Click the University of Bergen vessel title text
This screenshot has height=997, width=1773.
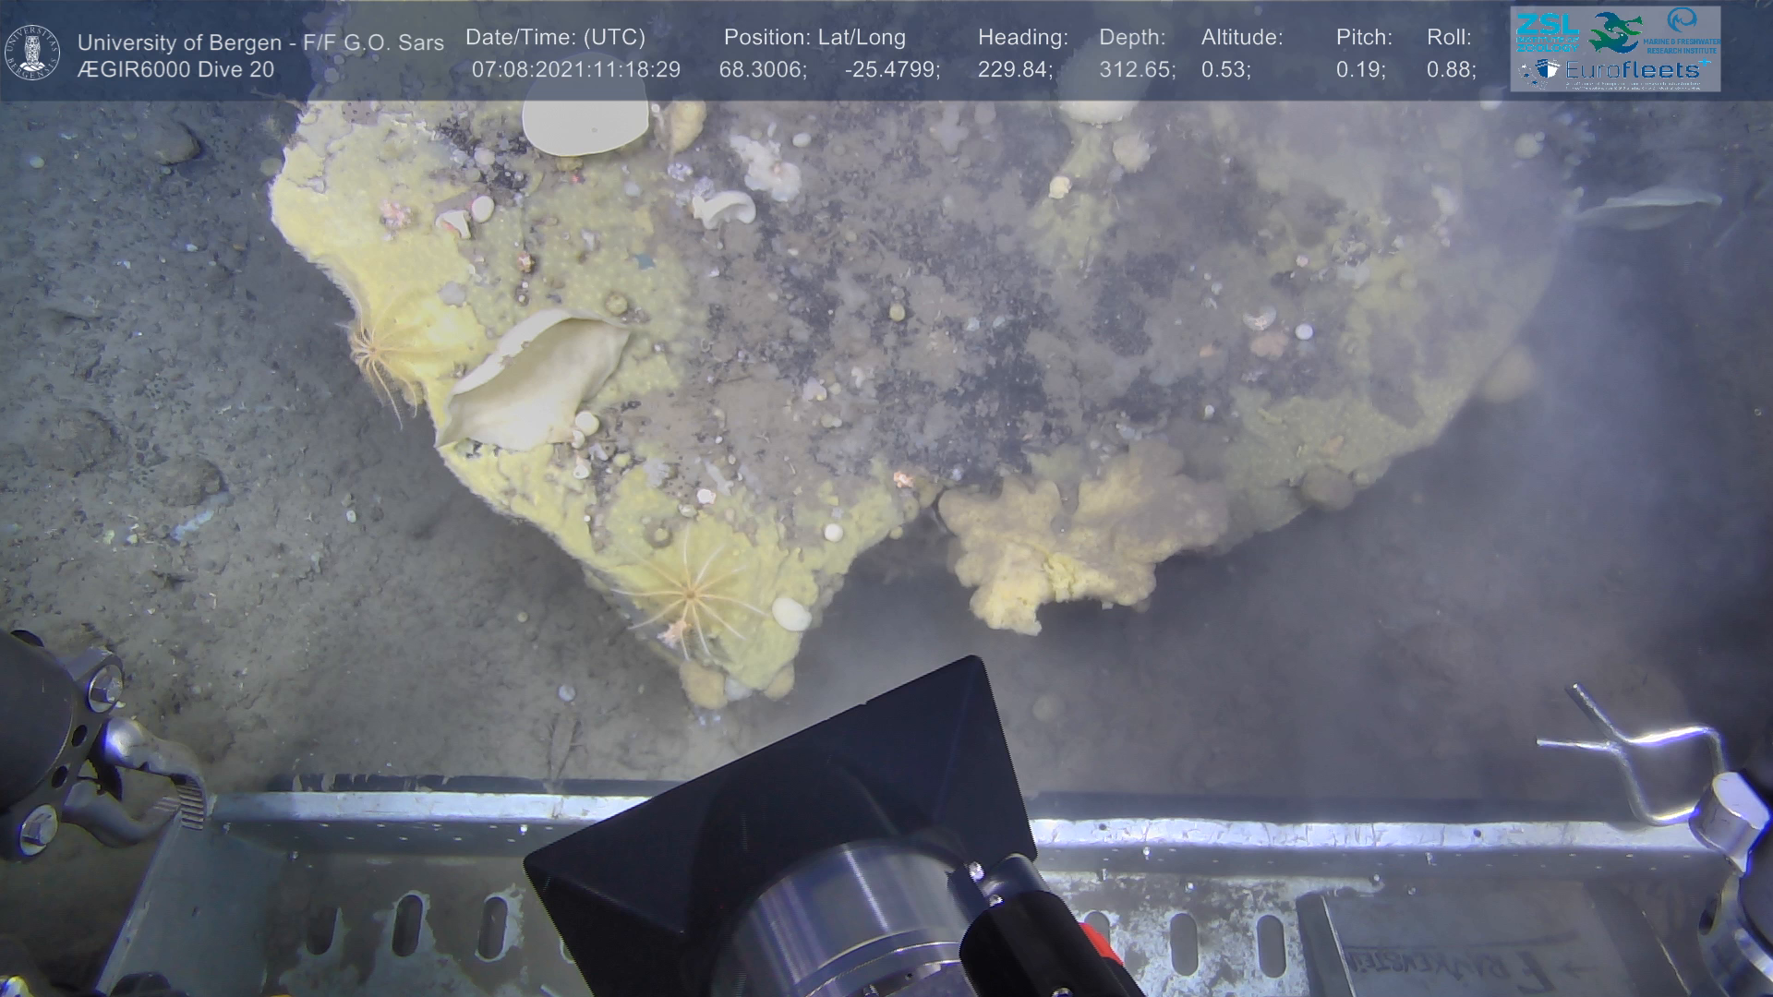pos(260,42)
